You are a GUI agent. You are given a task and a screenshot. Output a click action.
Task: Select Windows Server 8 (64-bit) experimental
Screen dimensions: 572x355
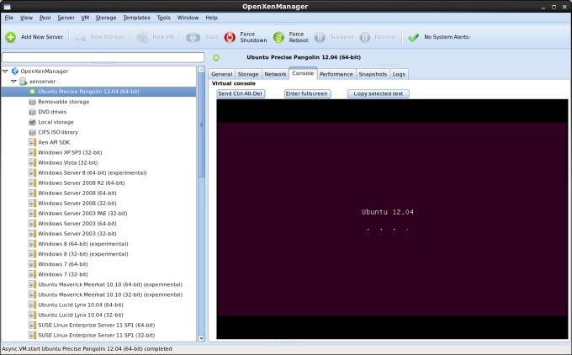(93, 173)
